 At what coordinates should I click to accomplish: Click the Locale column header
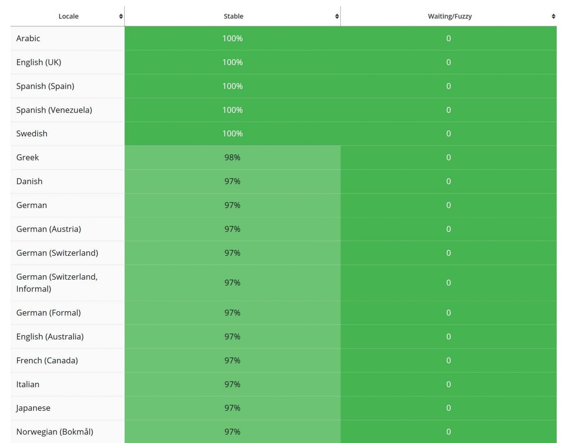pos(68,16)
